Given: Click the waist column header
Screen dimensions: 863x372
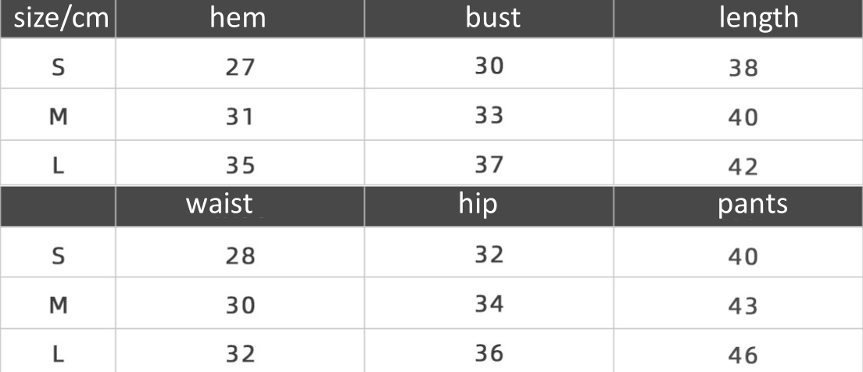Looking at the screenshot, I should coord(219,204).
